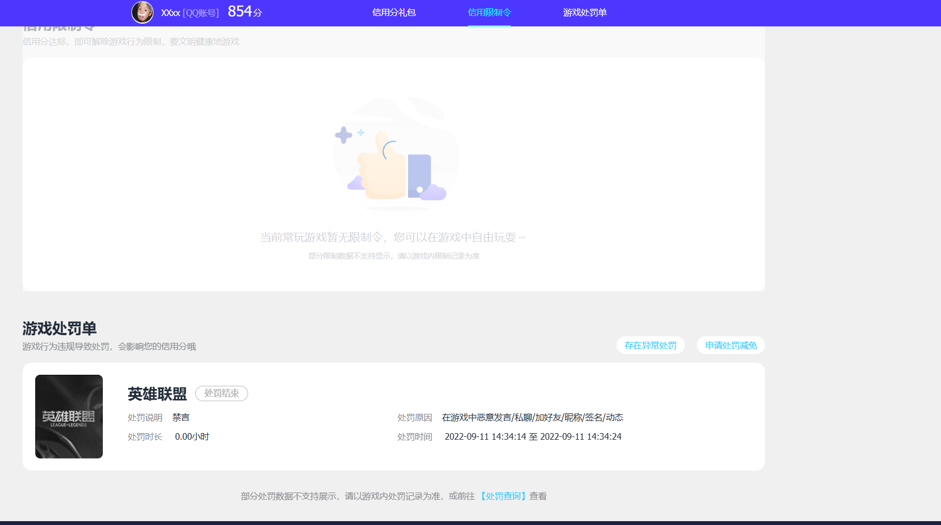Click the 申请处罚减免 button

[731, 345]
